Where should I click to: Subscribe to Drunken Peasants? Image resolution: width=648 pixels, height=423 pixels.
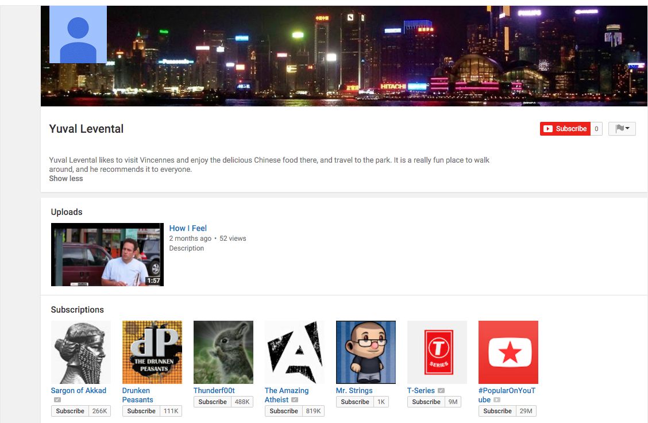141,411
